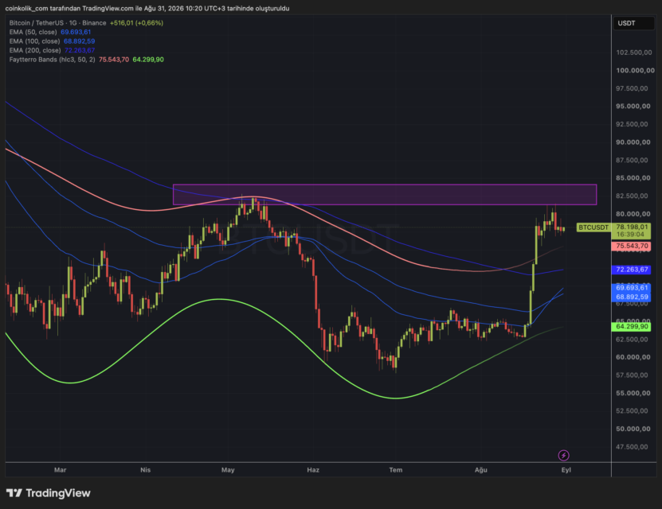Viewport: 662px width, 509px height.
Task: Click the 97.500,00 price scale label
Action: click(x=632, y=88)
